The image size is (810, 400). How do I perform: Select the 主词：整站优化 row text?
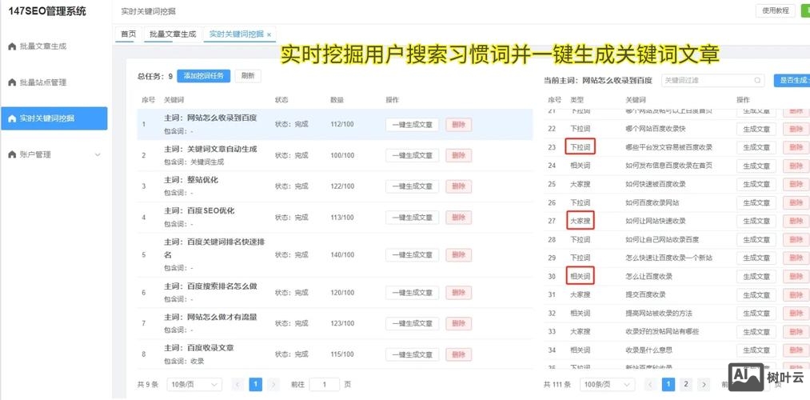(x=191, y=180)
